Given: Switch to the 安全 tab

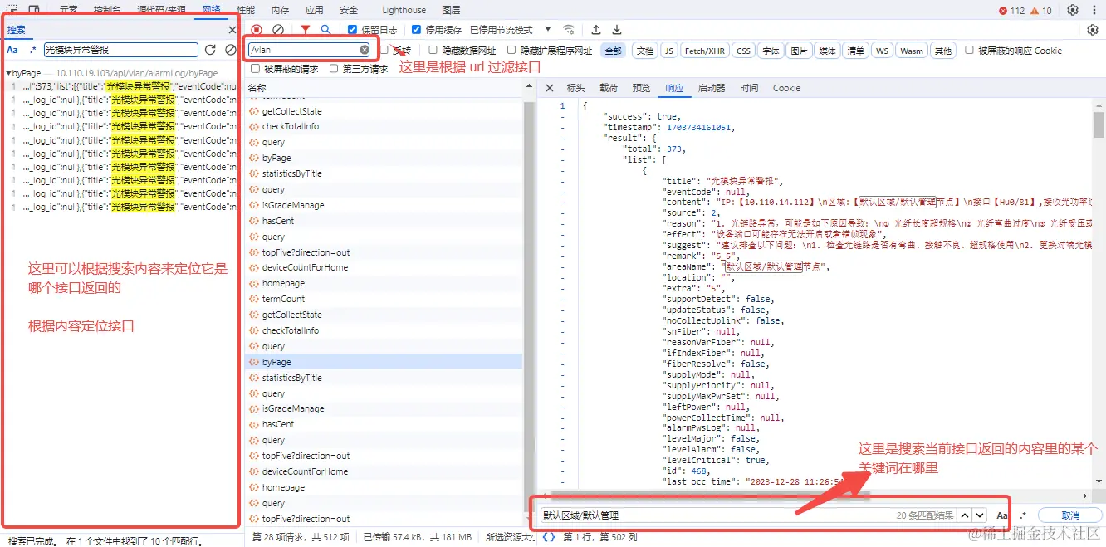Looking at the screenshot, I should click(349, 10).
